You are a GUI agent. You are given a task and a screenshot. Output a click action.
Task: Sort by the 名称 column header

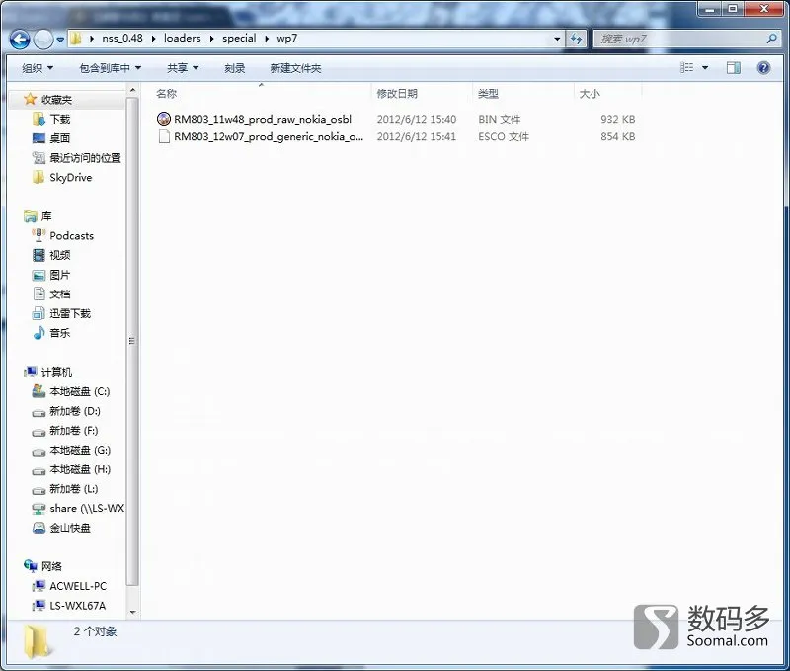(x=167, y=93)
